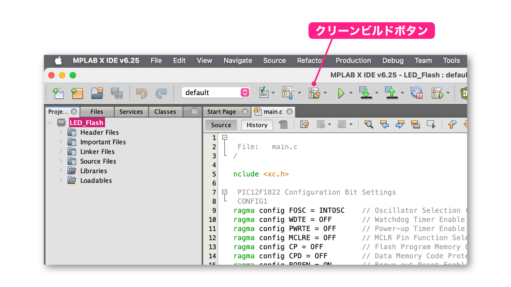Switch to the Services tab
This screenshot has height=287, width=511.
[131, 112]
